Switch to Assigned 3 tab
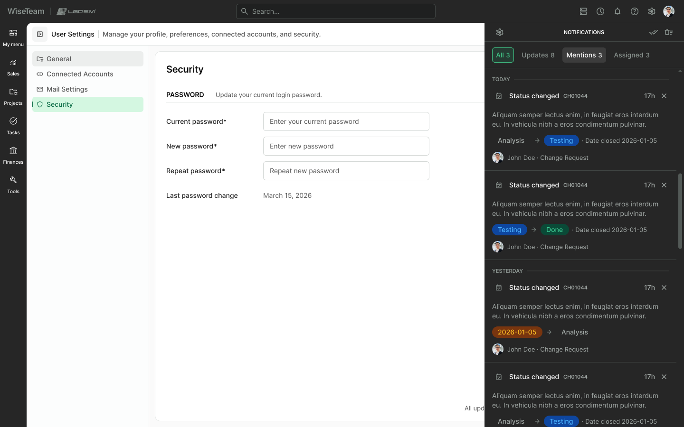The height and width of the screenshot is (427, 684). pos(632,55)
